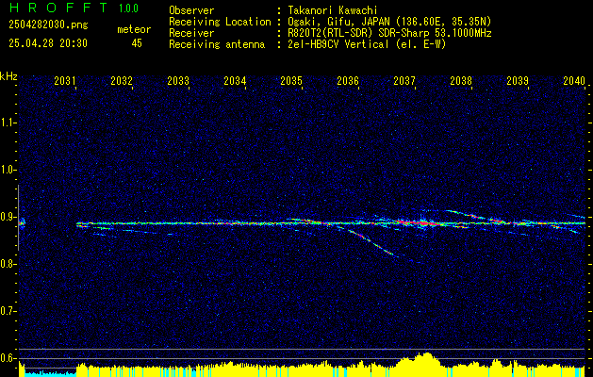Click the 0.6 kHz axis label
The height and width of the screenshot is (377, 593).
tap(8, 358)
